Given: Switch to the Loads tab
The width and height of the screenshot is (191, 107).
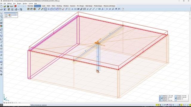Looking at the screenshot, I should pos(44,6).
